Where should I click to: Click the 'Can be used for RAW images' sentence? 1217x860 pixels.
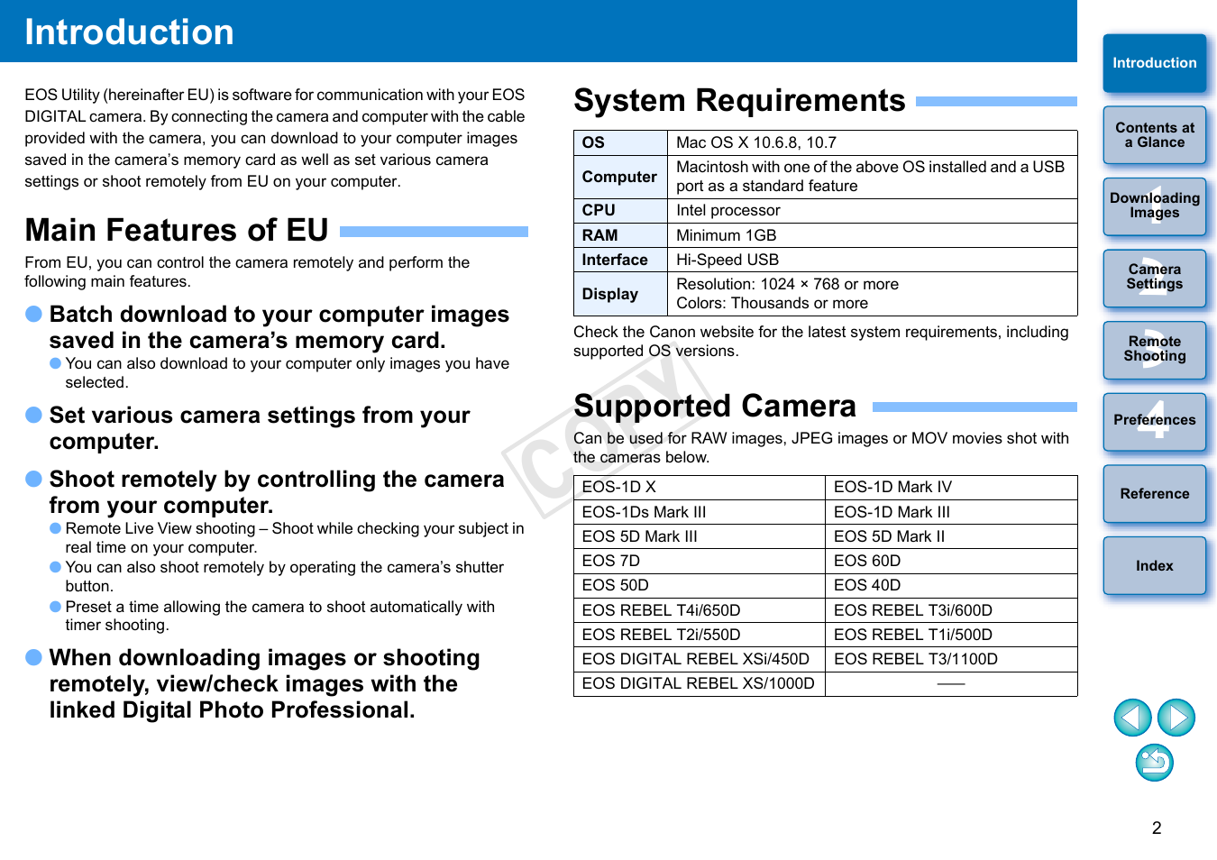click(821, 448)
